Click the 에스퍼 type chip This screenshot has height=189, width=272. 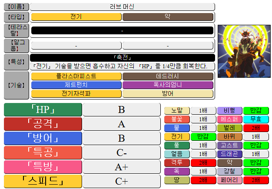coord(229,119)
